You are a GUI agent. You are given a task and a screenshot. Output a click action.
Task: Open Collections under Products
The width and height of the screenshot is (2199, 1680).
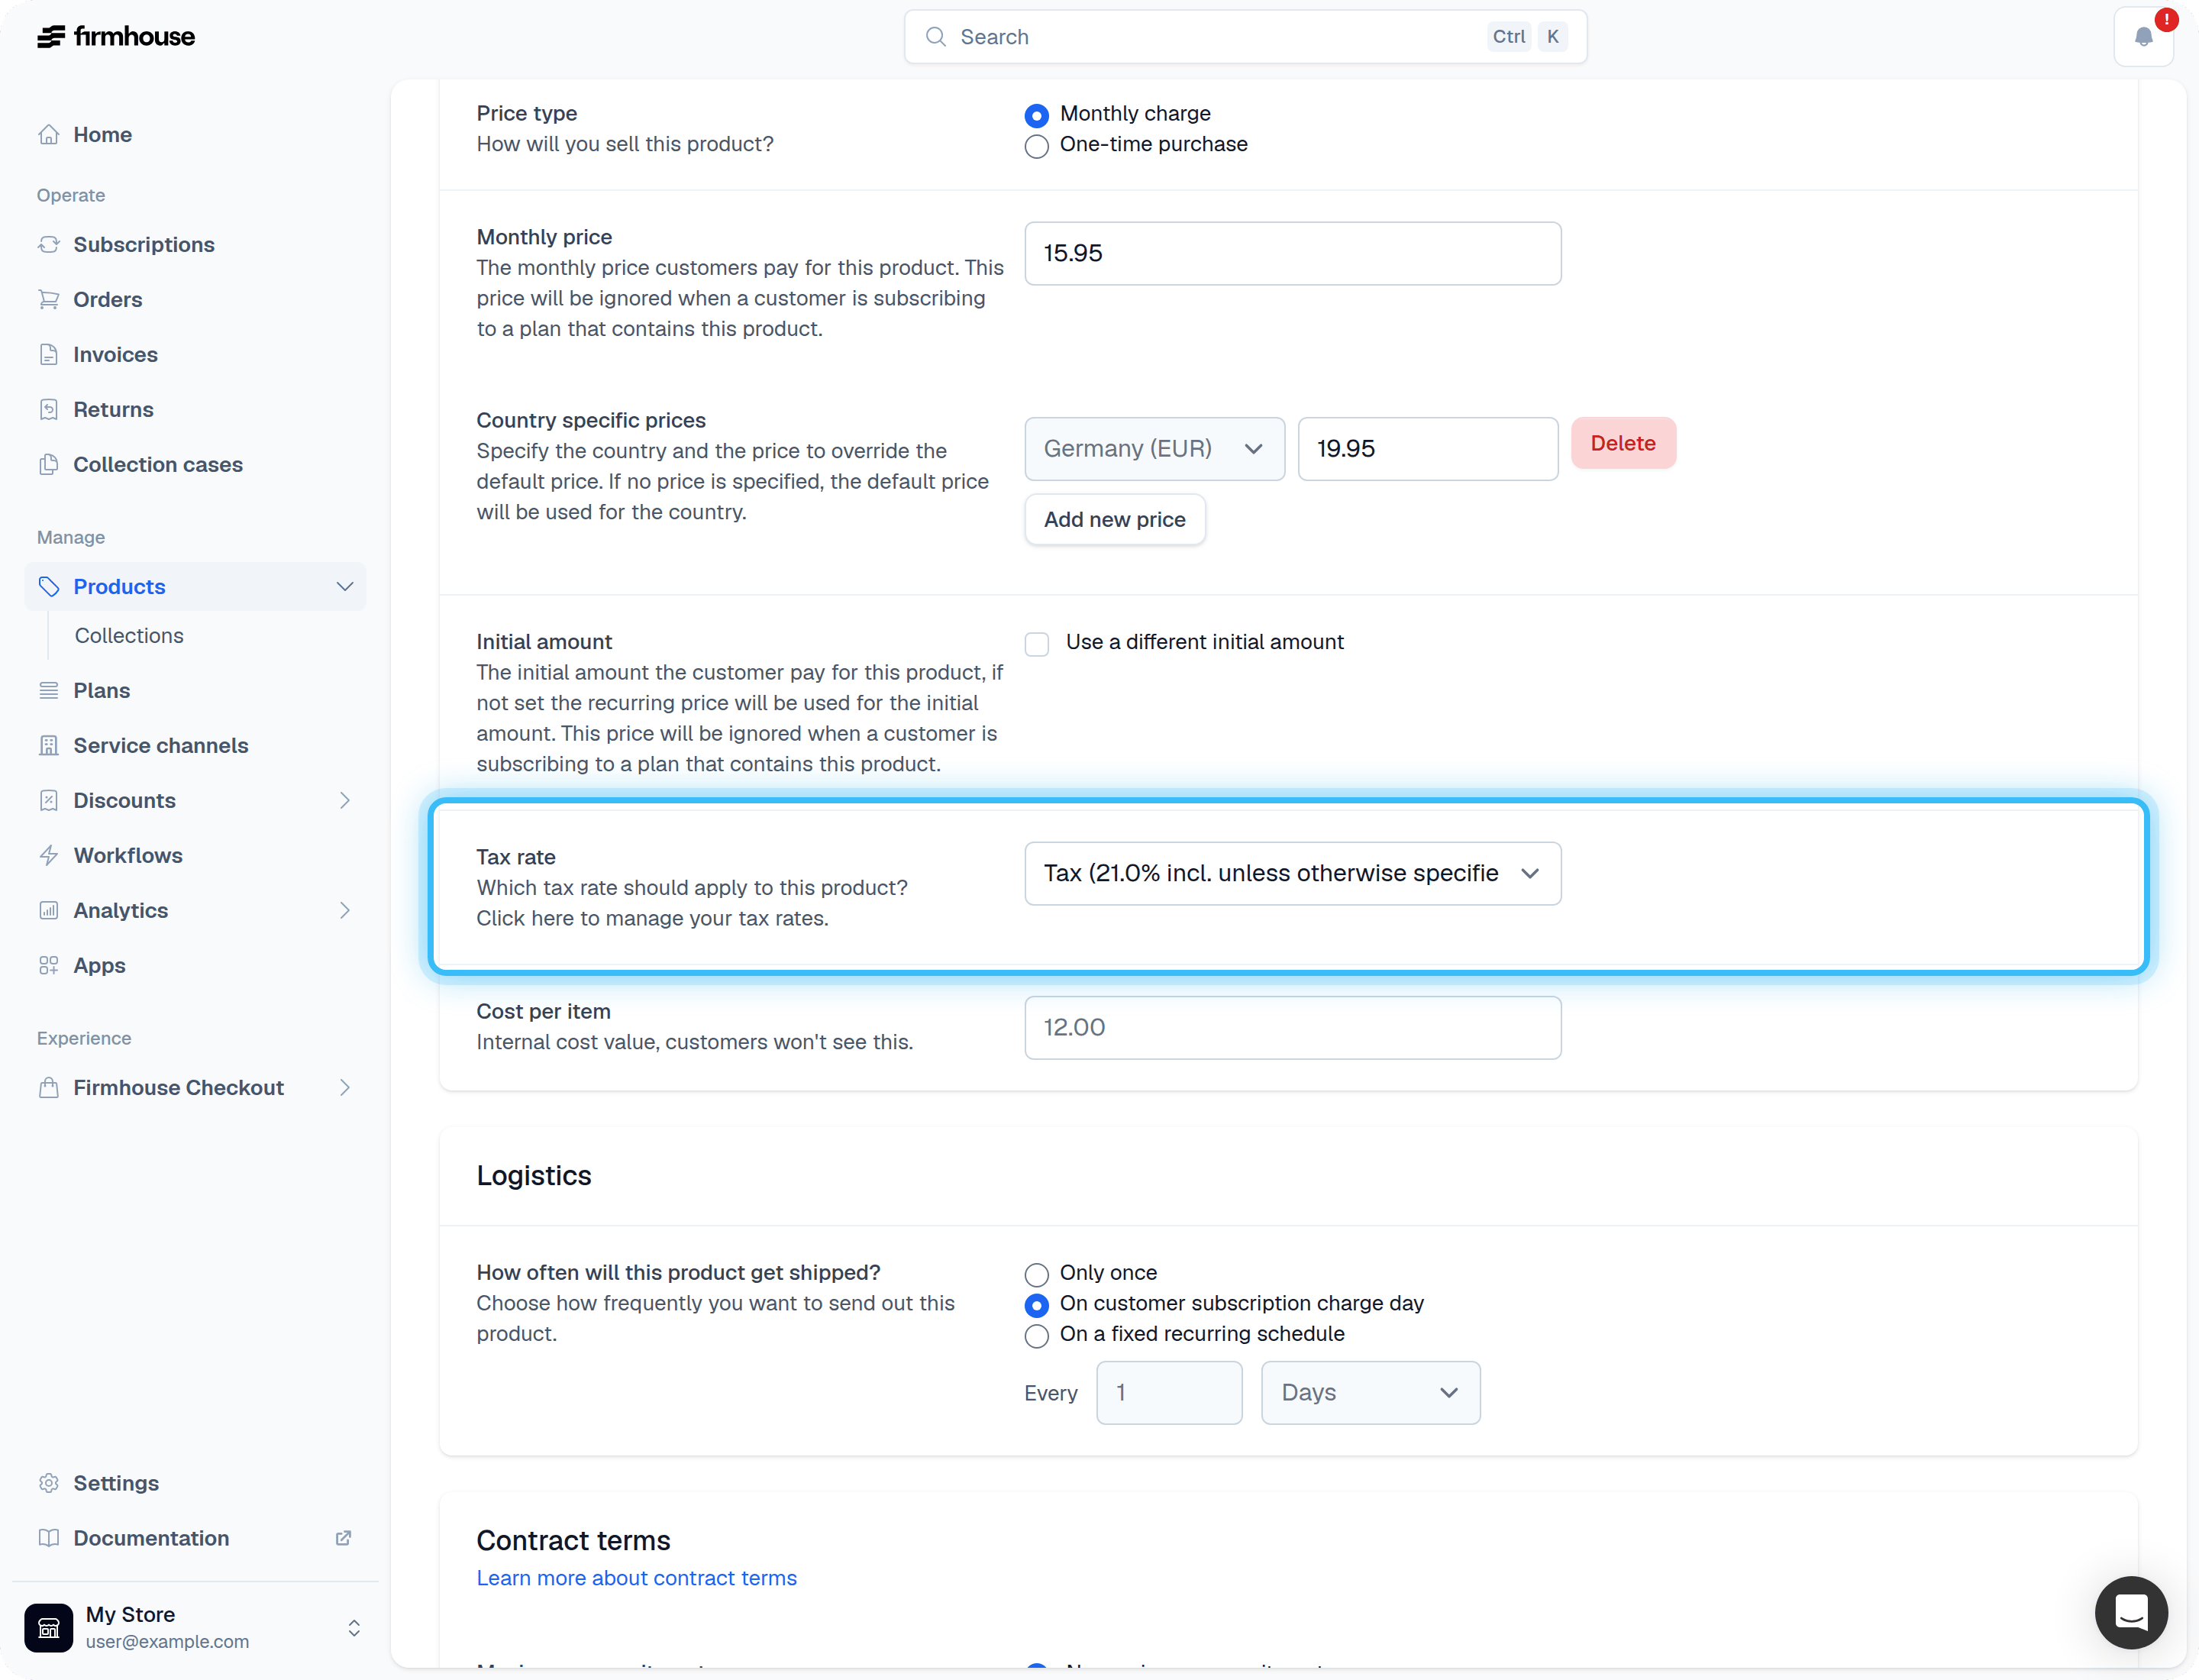129,635
